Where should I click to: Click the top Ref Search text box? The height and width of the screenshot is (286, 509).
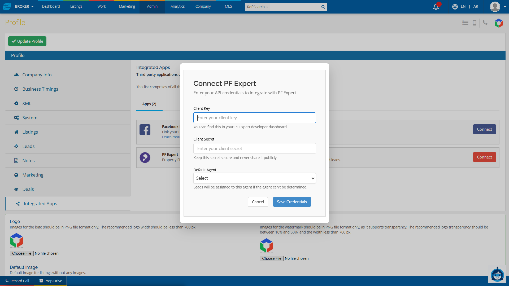295,7
